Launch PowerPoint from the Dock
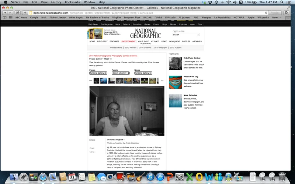This screenshot has height=184, width=295. point(170,177)
